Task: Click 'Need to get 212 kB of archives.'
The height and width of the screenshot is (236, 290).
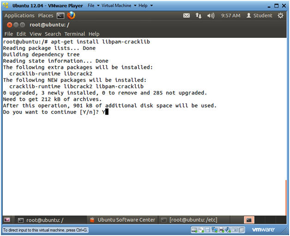Action: click(x=52, y=99)
